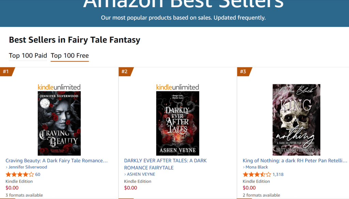The height and width of the screenshot is (199, 349).
Task: Click the $0.00 price for Craving Beauty
Action: pos(12,188)
